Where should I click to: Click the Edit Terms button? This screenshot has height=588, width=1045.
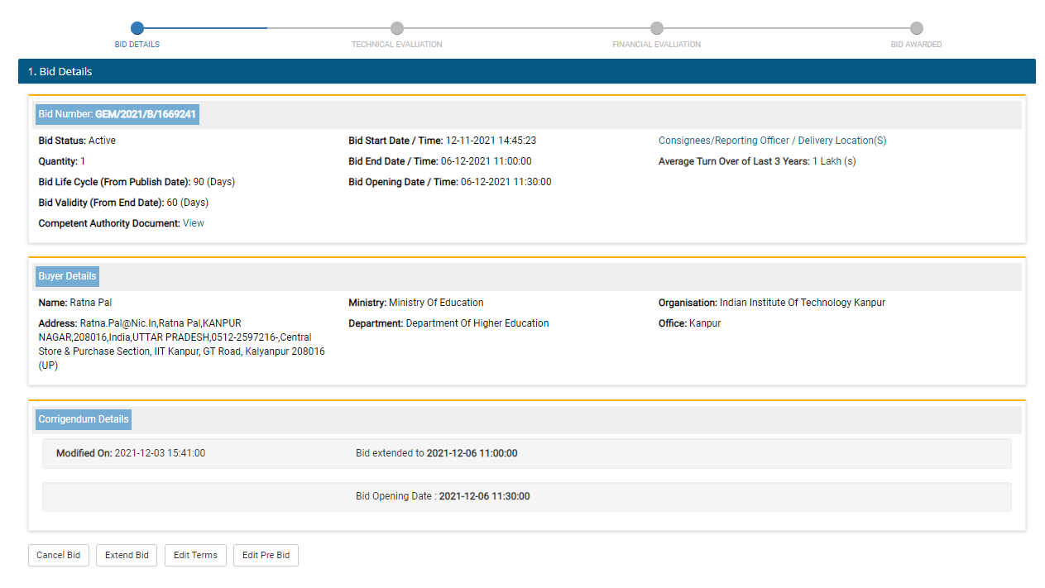tap(195, 555)
